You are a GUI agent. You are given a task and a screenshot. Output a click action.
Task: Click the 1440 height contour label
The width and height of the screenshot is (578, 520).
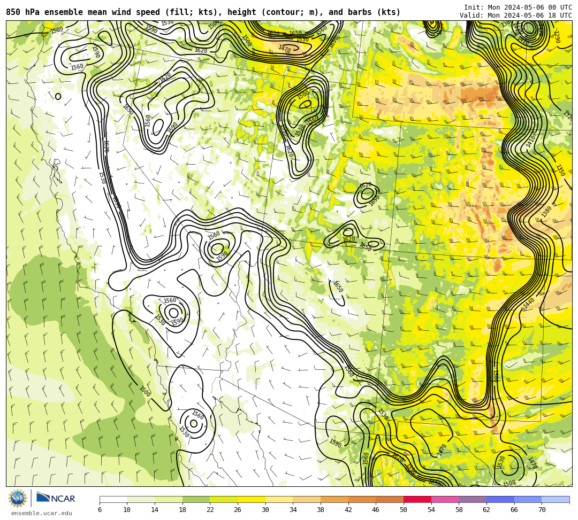coord(529,303)
